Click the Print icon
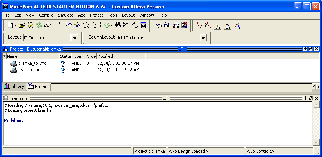 tap(47, 25)
